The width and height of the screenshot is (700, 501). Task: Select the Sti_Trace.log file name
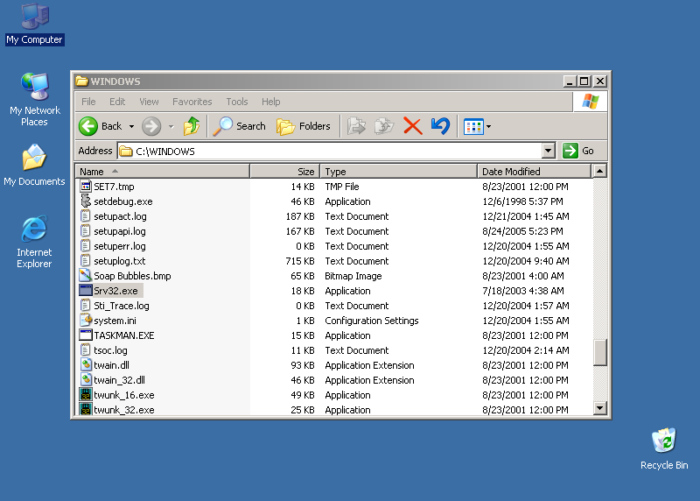pos(122,306)
